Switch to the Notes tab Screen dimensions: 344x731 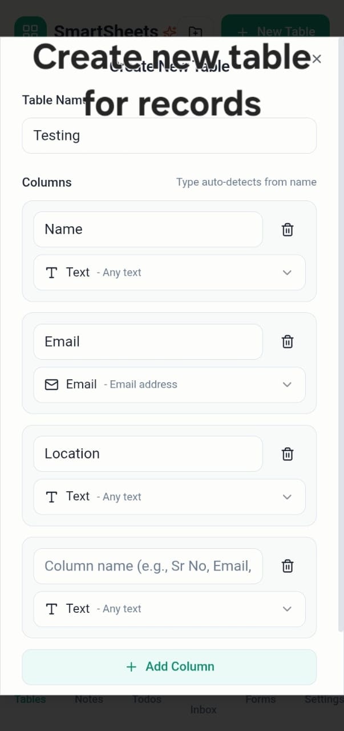(88, 699)
